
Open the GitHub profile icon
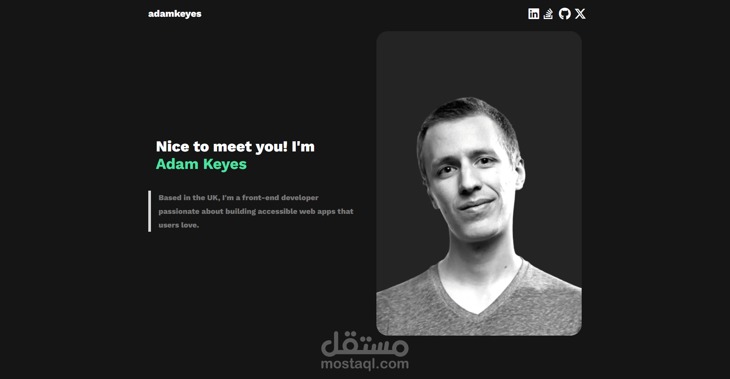click(x=565, y=14)
